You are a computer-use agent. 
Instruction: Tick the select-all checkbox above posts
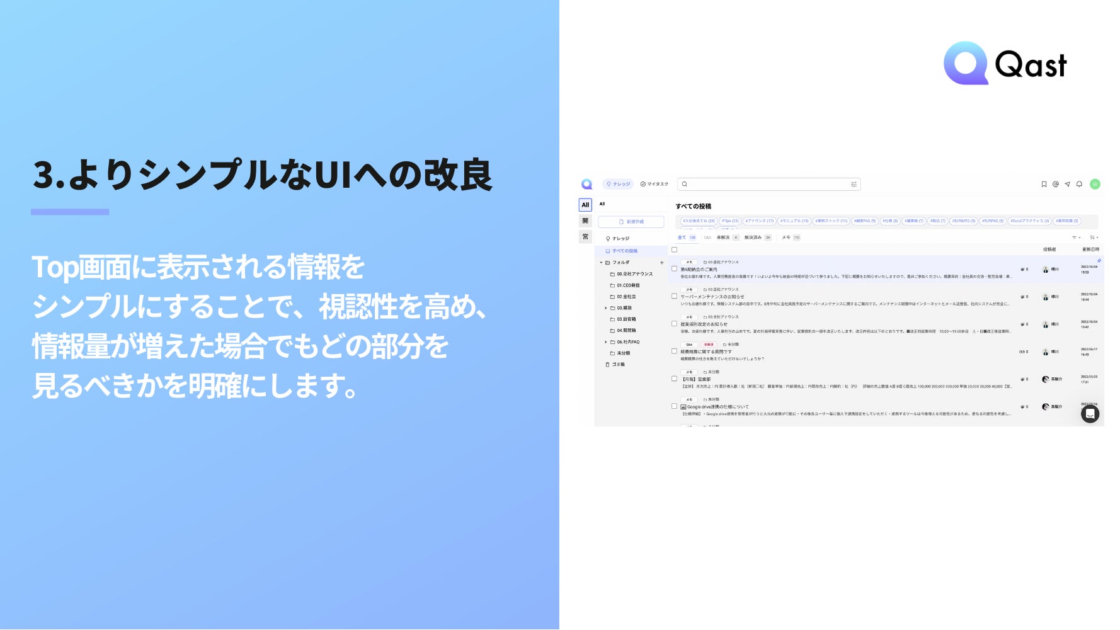click(674, 250)
